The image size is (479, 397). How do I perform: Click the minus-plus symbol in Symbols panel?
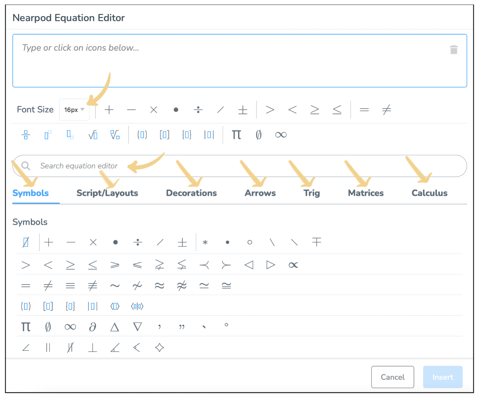(x=317, y=242)
